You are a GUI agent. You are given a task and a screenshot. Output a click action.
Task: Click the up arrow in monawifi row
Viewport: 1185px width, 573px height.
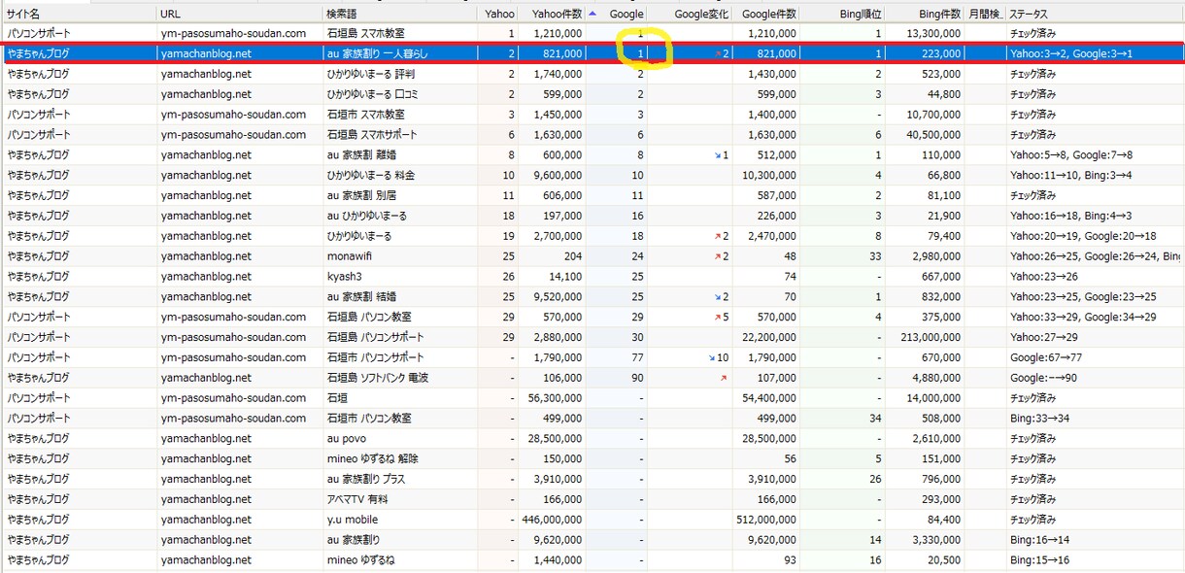[x=718, y=256]
